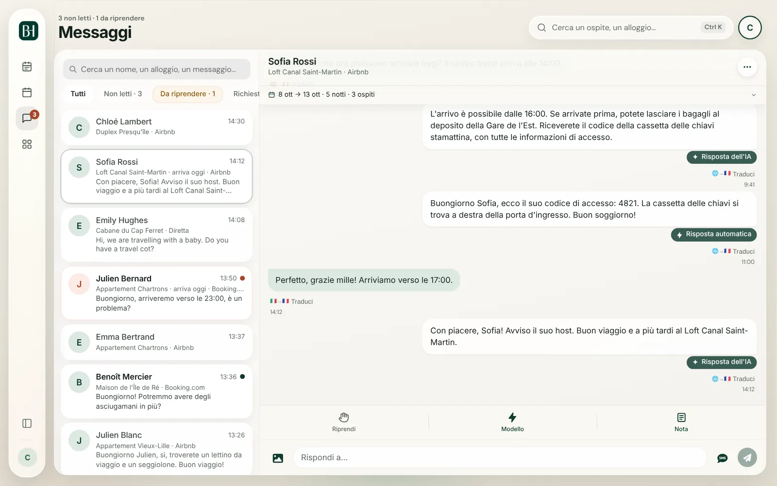Open Benoît Mercier's conversation
Image resolution: width=777 pixels, height=486 pixels.
156,391
